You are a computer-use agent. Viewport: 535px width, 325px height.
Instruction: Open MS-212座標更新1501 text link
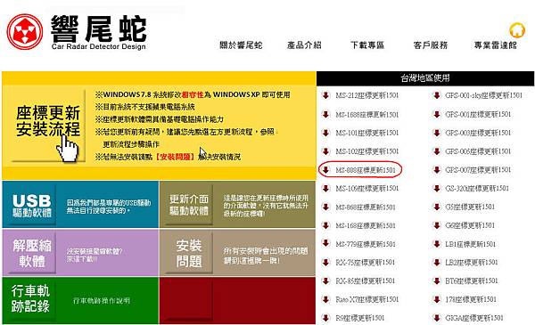367,95
